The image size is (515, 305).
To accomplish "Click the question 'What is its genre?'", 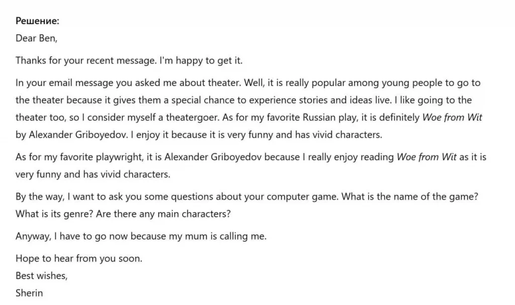I will click(x=54, y=214).
